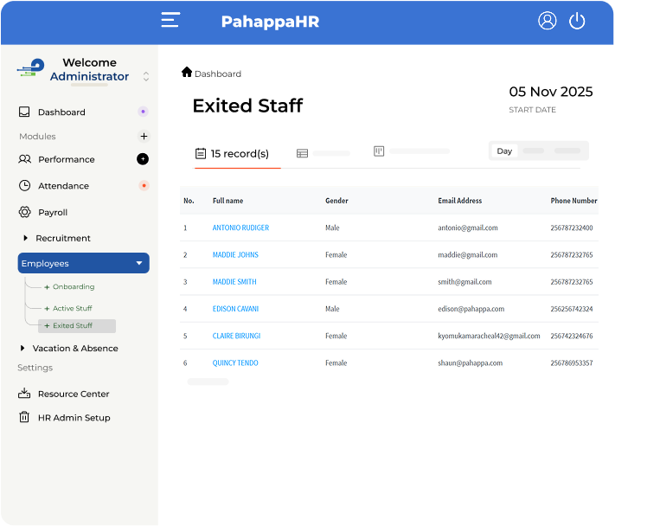The height and width of the screenshot is (526, 647).
Task: Switch to the board view icon
Action: click(379, 151)
